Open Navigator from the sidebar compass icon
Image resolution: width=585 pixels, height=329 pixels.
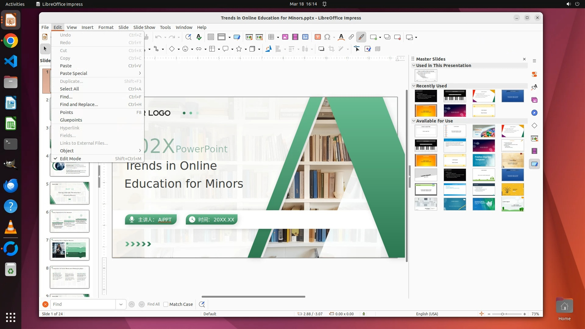[x=534, y=113]
